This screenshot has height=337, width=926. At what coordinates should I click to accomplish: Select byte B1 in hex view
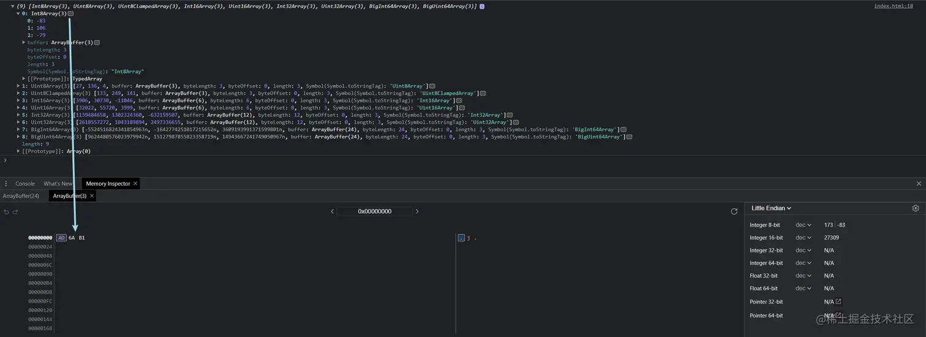[82, 238]
